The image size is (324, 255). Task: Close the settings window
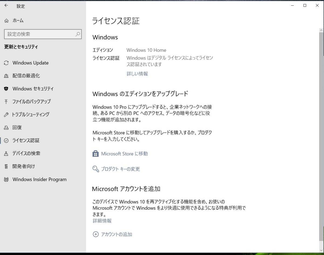point(317,5)
